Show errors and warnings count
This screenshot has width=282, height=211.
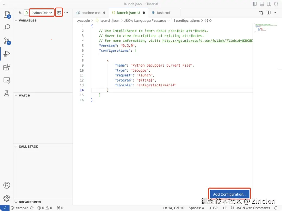click(x=45, y=208)
